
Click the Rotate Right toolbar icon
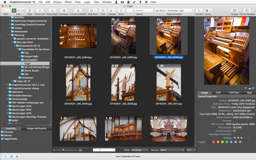click(x=52, y=11)
